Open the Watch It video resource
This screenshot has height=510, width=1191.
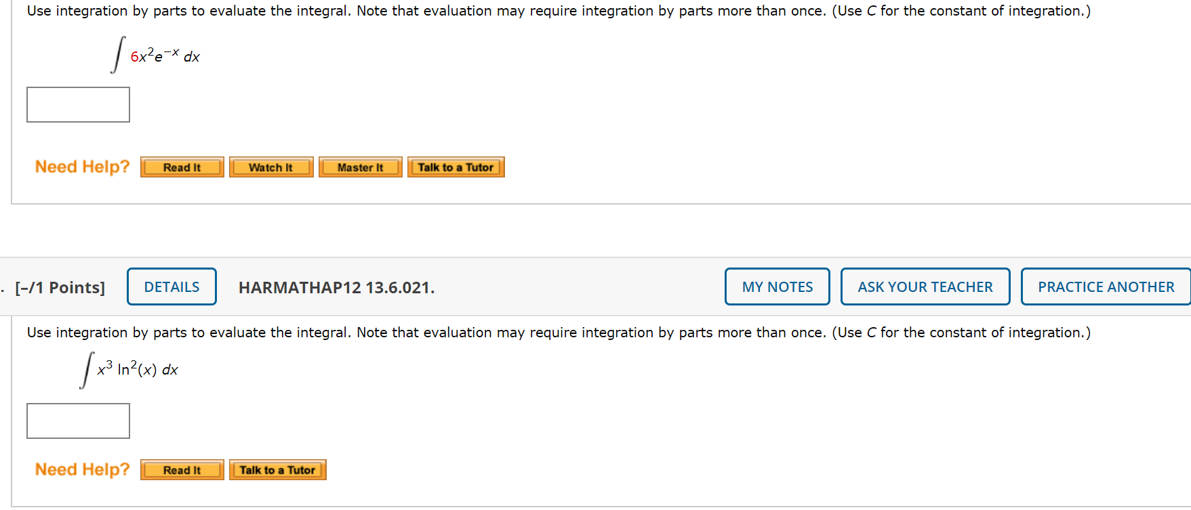(270, 167)
